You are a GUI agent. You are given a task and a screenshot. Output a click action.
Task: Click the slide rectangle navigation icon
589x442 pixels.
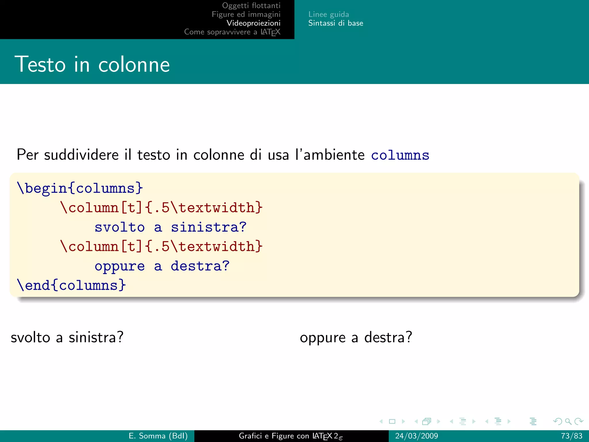392,422
